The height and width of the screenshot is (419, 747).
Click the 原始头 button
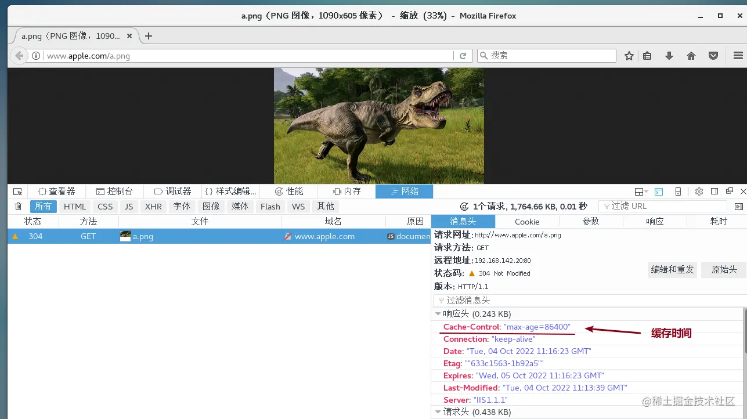(x=723, y=269)
